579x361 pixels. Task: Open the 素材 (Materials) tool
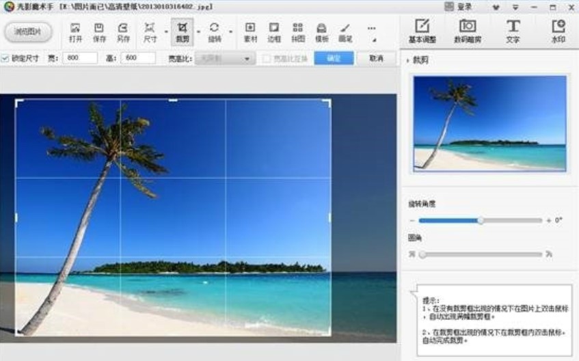[250, 31]
